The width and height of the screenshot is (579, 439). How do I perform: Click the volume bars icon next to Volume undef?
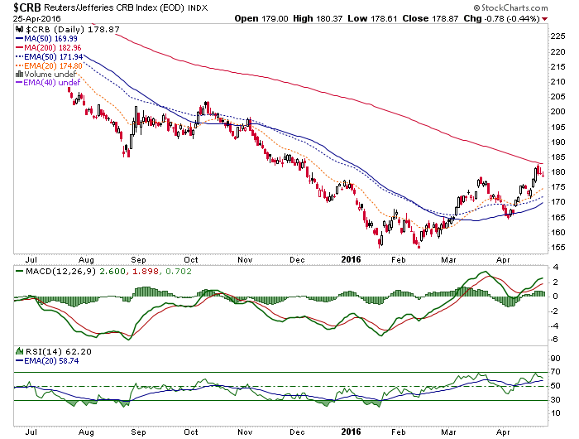click(20, 75)
